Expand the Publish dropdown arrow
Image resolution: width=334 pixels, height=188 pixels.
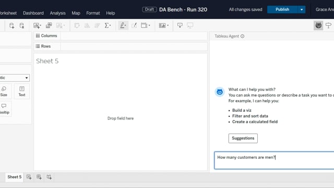click(x=302, y=9)
